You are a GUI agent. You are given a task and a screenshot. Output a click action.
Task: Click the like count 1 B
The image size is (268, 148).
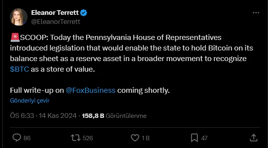click(146, 138)
